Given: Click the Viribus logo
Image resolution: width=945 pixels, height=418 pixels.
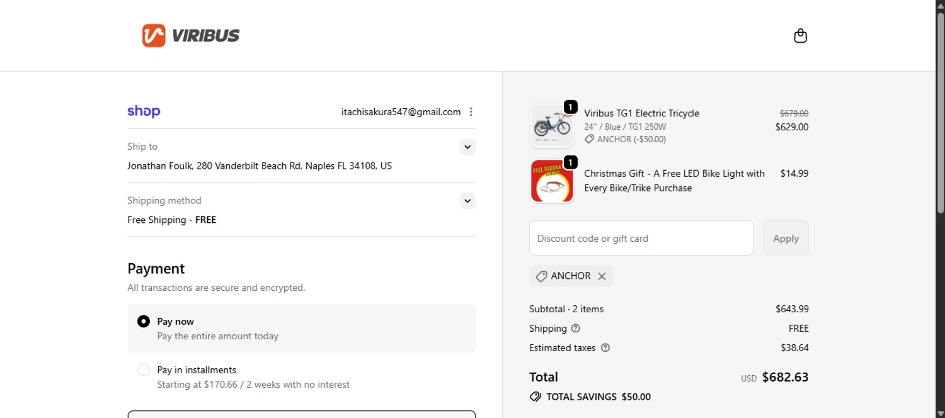Looking at the screenshot, I should pyautogui.click(x=191, y=35).
